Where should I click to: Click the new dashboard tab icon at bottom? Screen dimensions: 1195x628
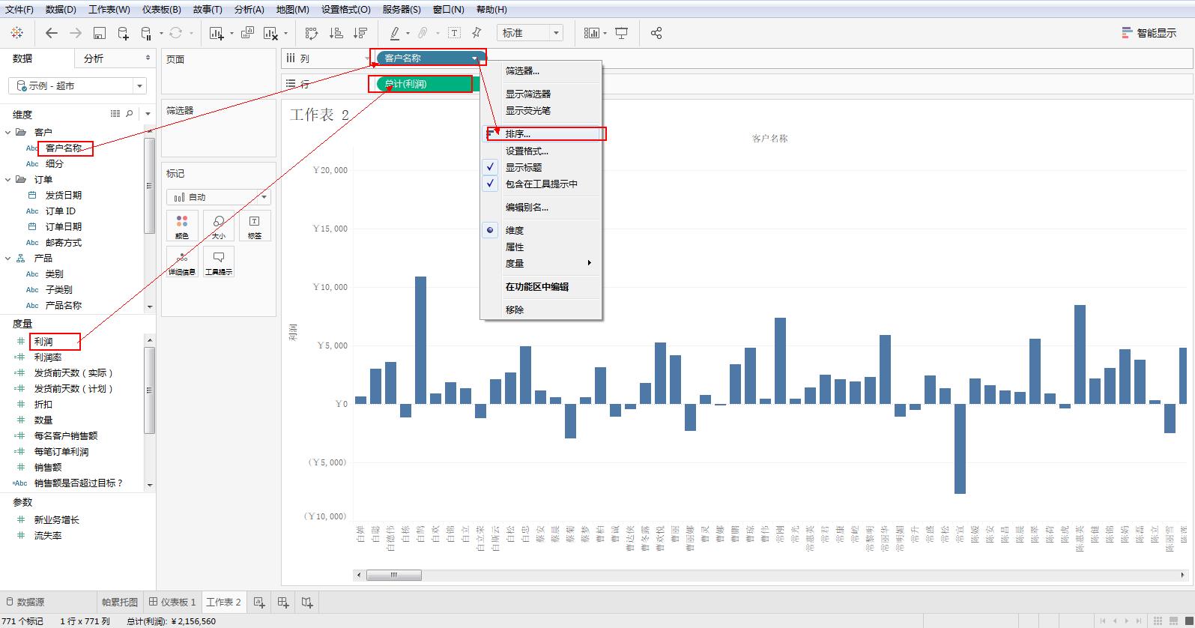tap(283, 602)
